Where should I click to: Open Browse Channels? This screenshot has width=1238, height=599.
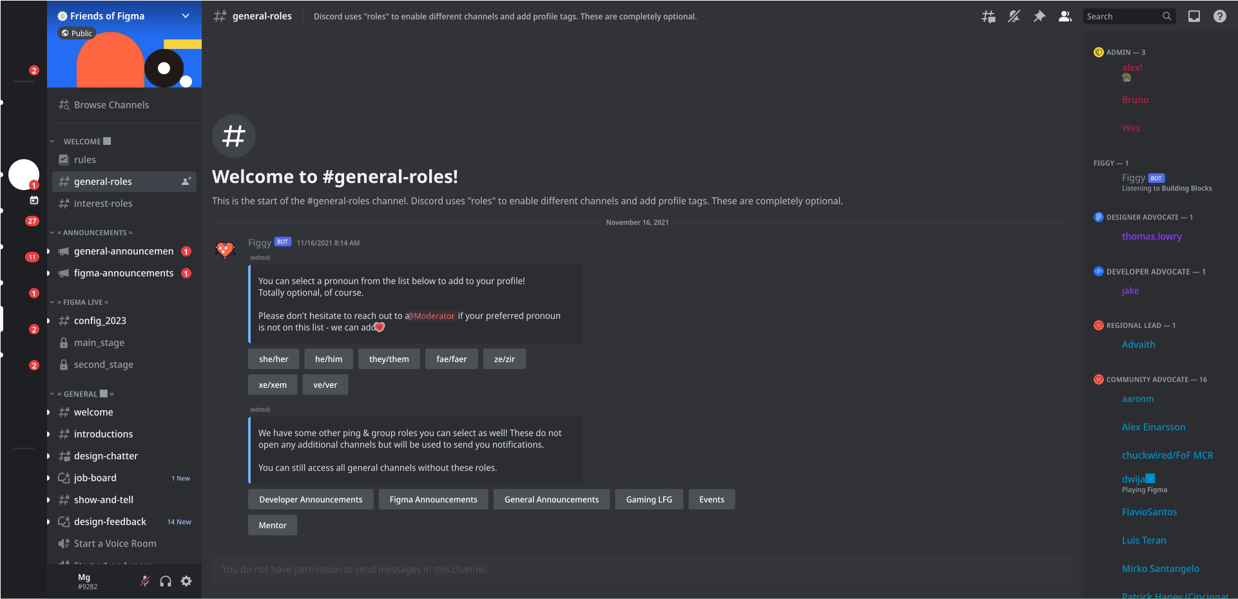tap(124, 105)
